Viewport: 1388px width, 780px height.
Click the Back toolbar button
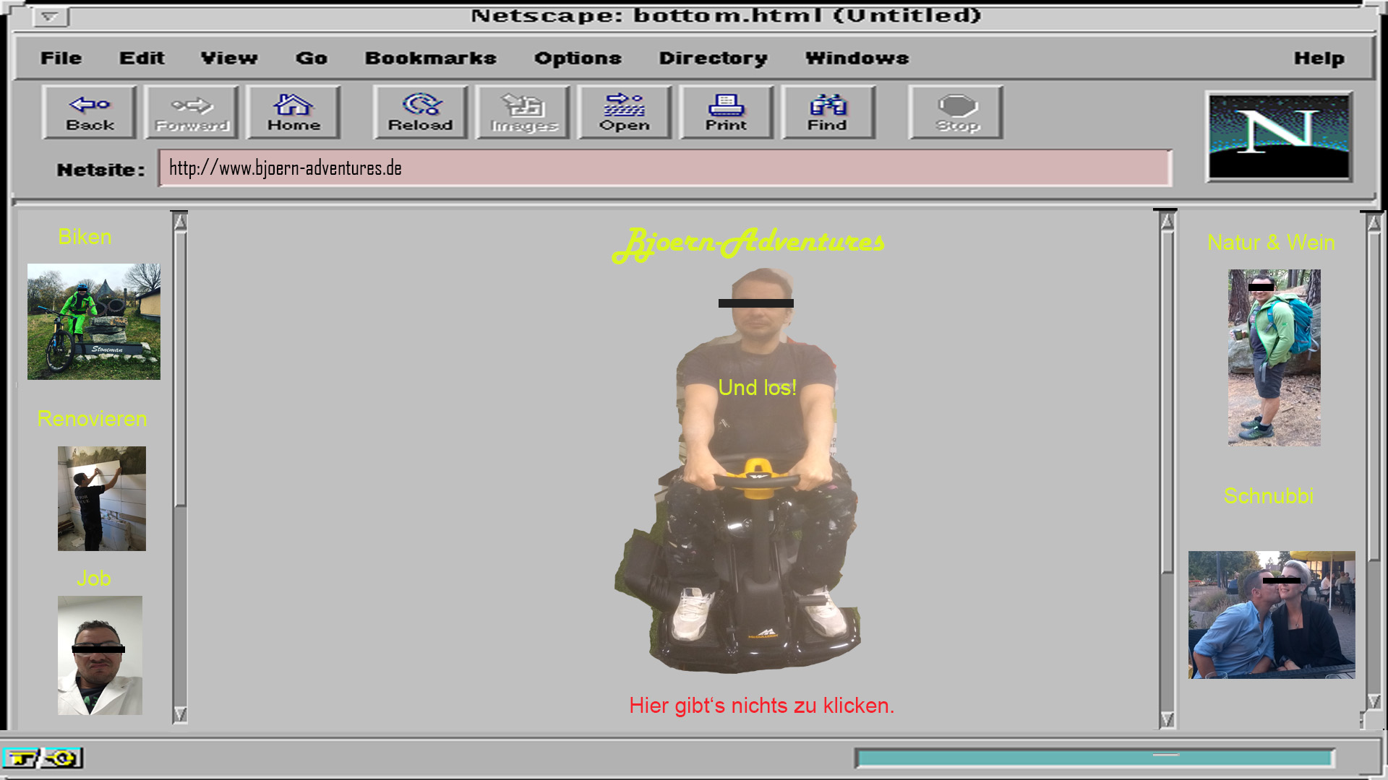90,113
